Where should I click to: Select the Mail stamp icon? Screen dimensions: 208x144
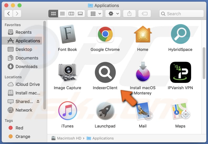tap(143, 111)
